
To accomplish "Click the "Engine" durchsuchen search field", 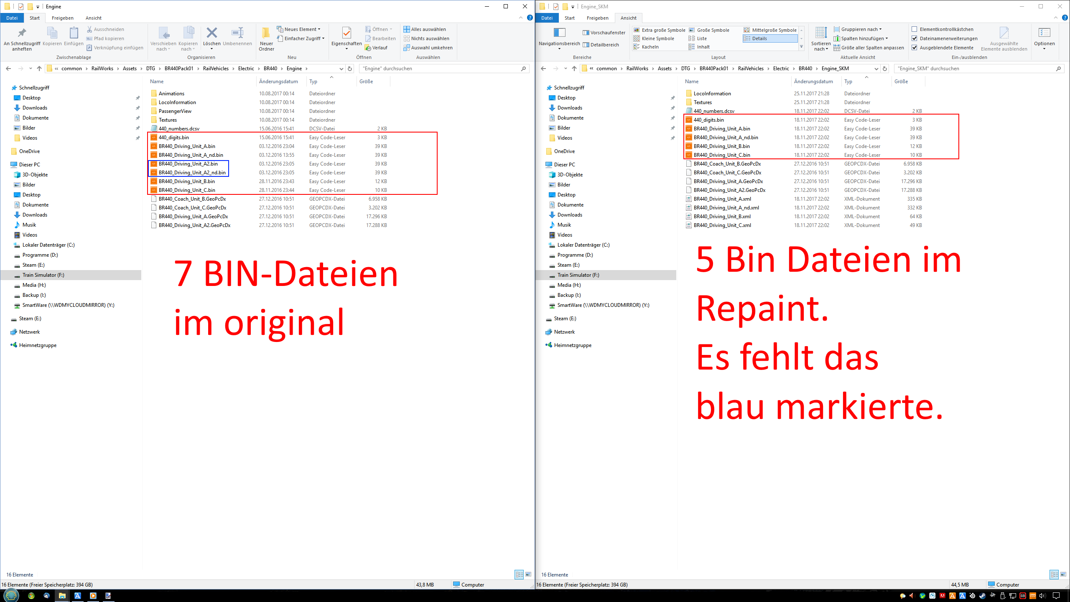I will pyautogui.click(x=439, y=69).
